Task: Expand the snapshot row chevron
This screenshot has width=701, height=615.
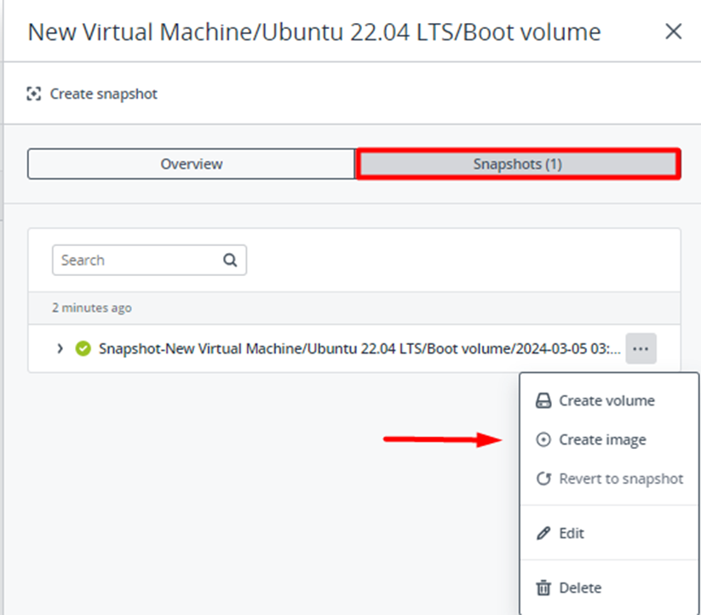Action: pyautogui.click(x=60, y=348)
